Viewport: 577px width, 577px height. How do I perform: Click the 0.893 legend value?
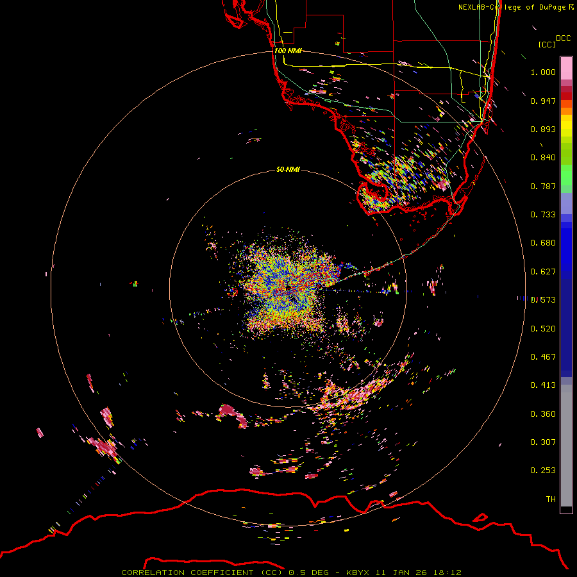543,129
